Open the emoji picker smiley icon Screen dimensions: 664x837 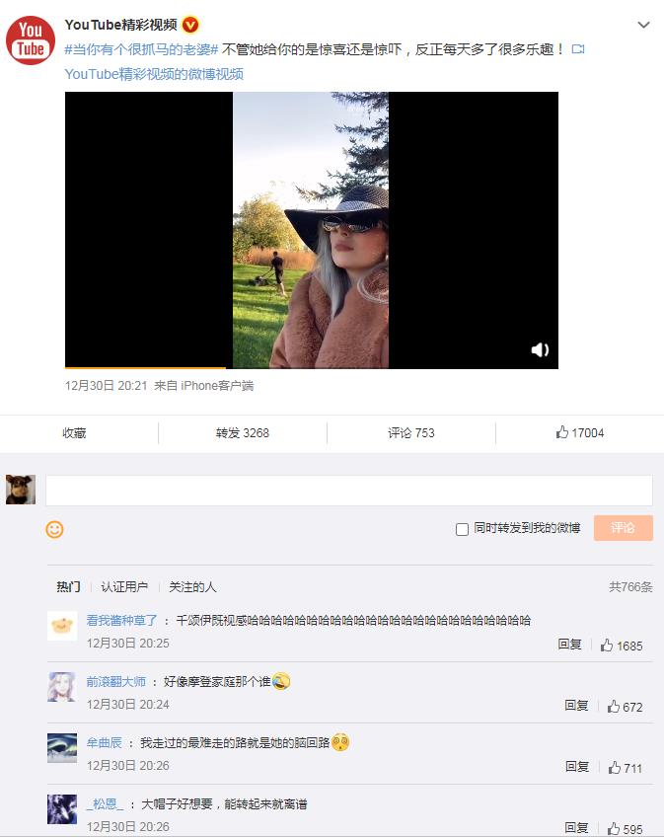(x=54, y=529)
